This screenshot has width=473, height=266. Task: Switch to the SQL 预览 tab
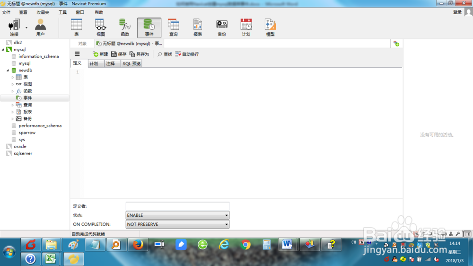(131, 64)
